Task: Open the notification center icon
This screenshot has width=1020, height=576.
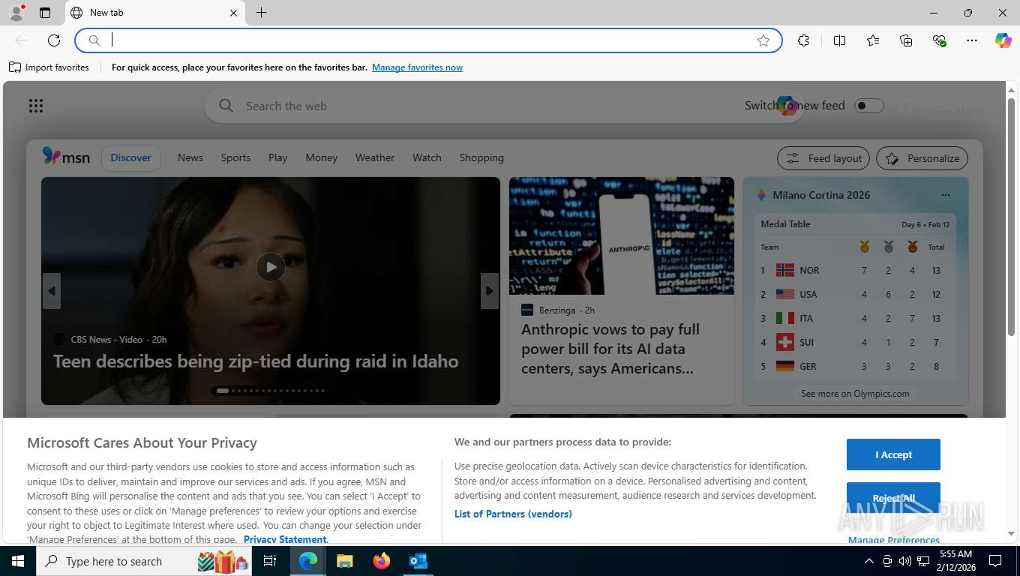Action: (995, 561)
